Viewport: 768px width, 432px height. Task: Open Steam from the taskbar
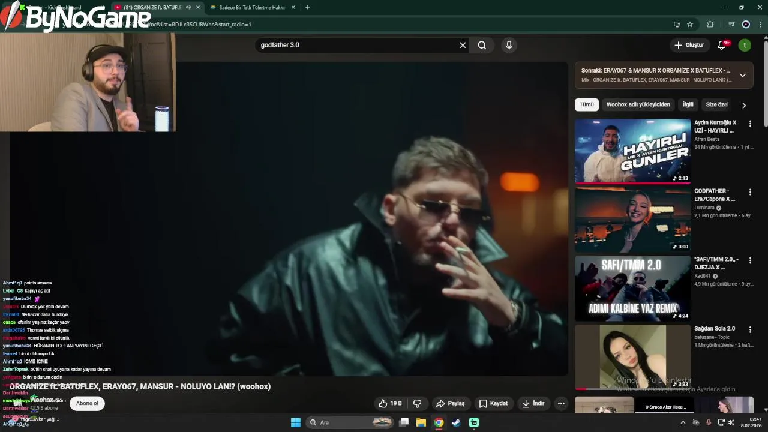point(456,422)
